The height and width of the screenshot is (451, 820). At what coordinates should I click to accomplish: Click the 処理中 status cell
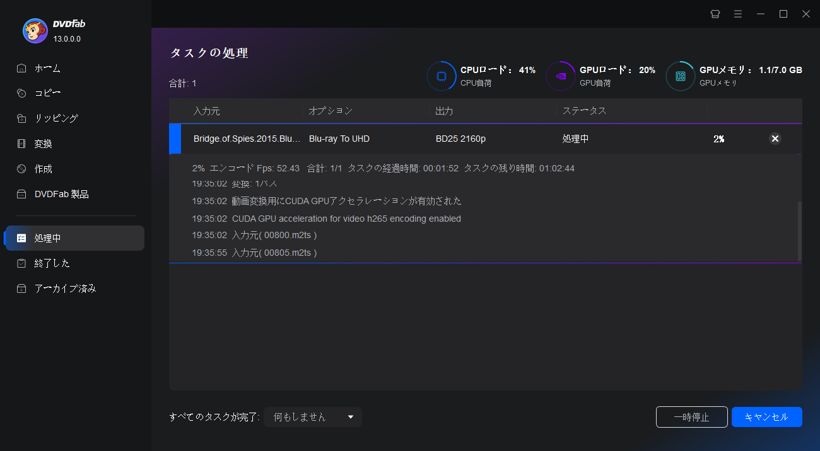click(x=575, y=139)
